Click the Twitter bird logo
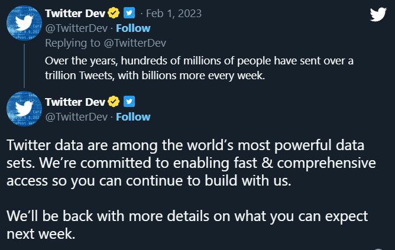 point(378,15)
